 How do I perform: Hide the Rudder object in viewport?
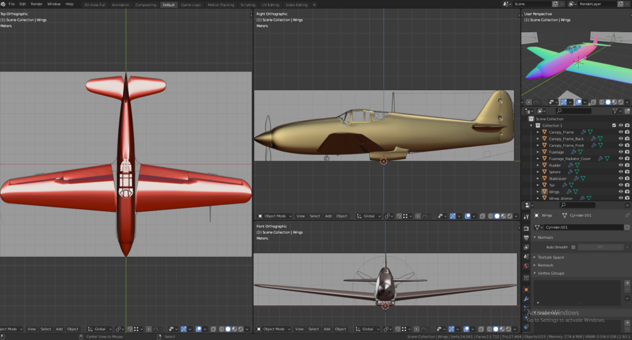coord(621,165)
